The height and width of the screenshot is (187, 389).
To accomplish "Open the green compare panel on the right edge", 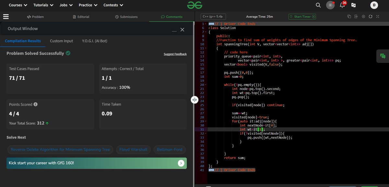I will click(383, 56).
